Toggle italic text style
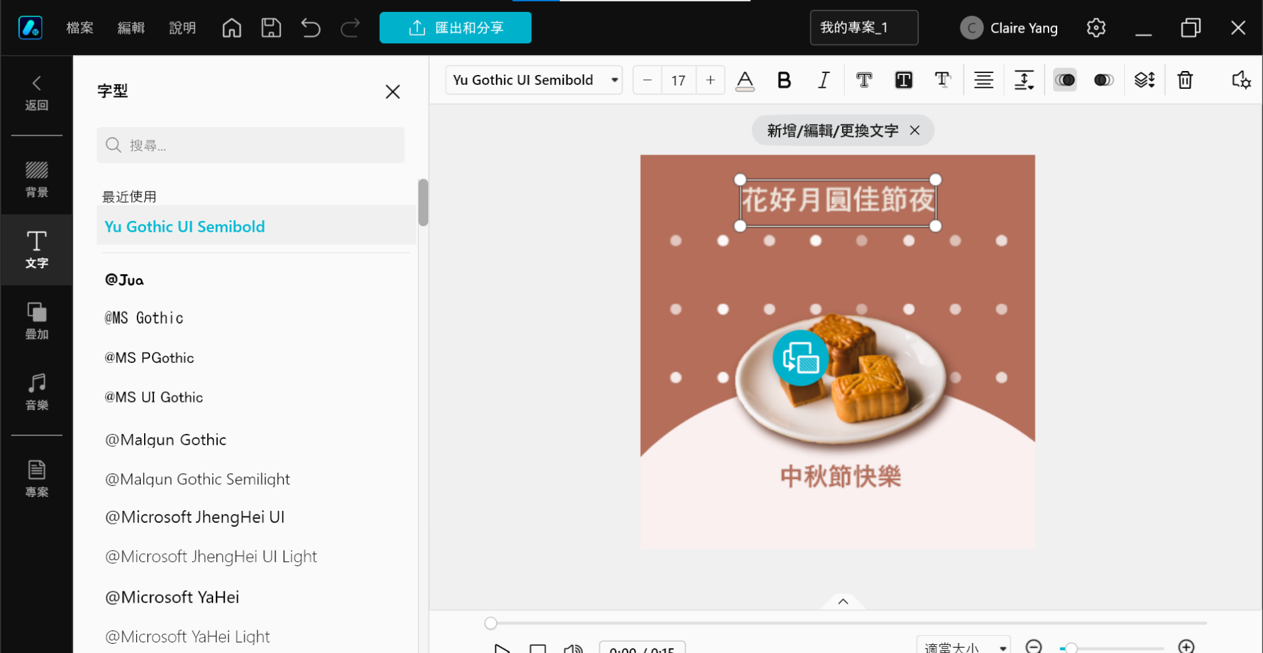The width and height of the screenshot is (1263, 653). coord(823,80)
